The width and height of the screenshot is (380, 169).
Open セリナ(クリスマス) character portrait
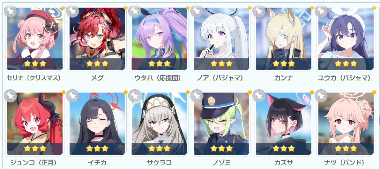pyautogui.click(x=35, y=39)
